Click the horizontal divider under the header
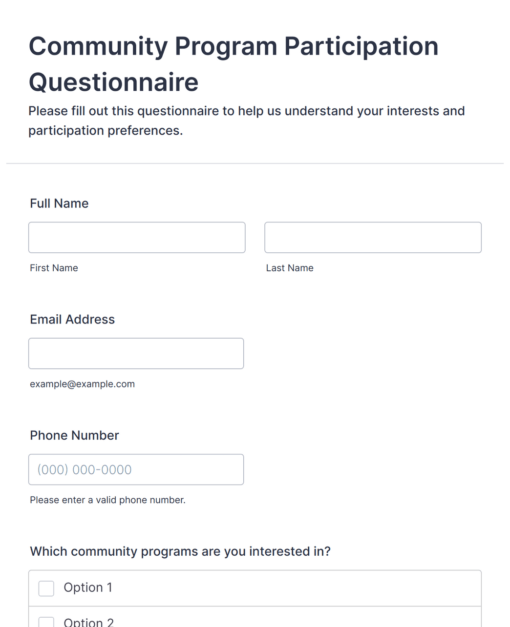 click(x=255, y=163)
